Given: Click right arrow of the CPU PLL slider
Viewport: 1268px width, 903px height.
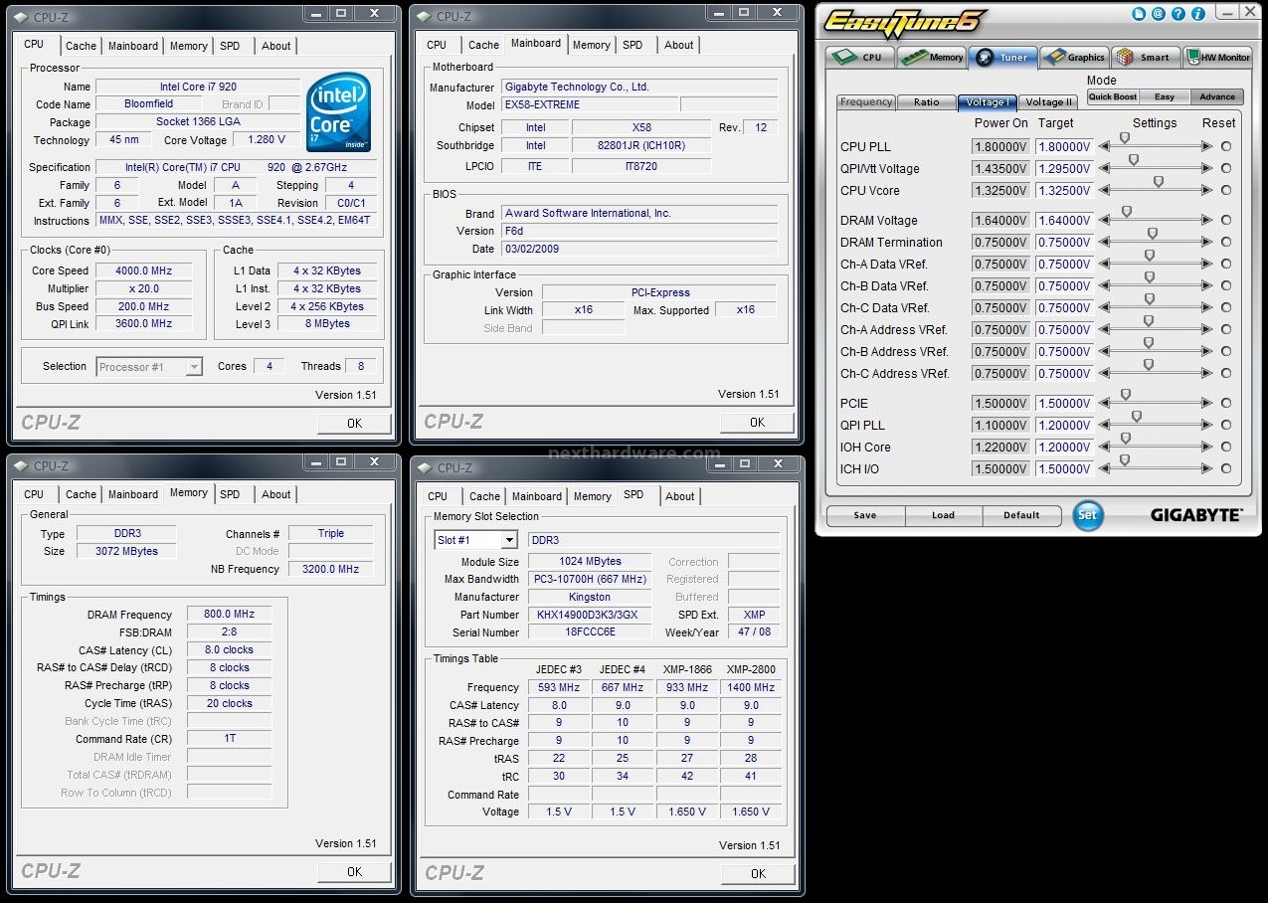Looking at the screenshot, I should [1207, 147].
